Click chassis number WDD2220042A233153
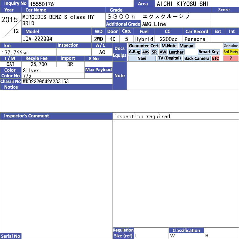 (46, 81)
